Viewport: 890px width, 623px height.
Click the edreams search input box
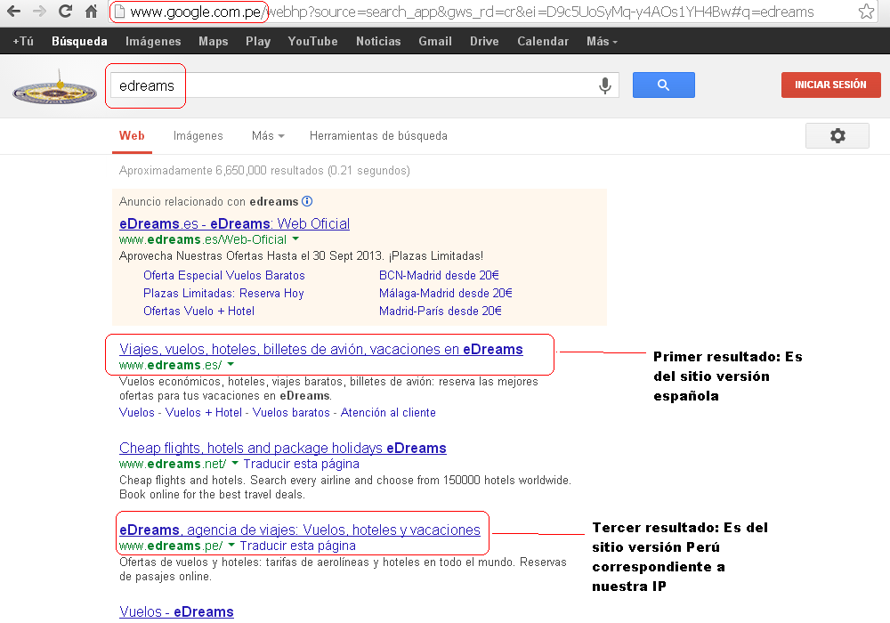(363, 85)
